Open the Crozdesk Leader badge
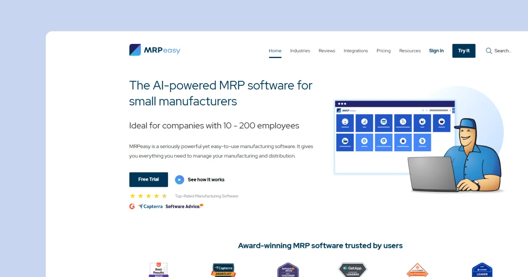 [482, 270]
